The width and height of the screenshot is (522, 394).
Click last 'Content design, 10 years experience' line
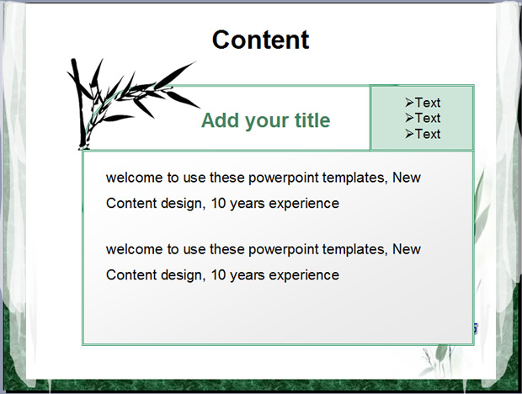[x=222, y=274]
